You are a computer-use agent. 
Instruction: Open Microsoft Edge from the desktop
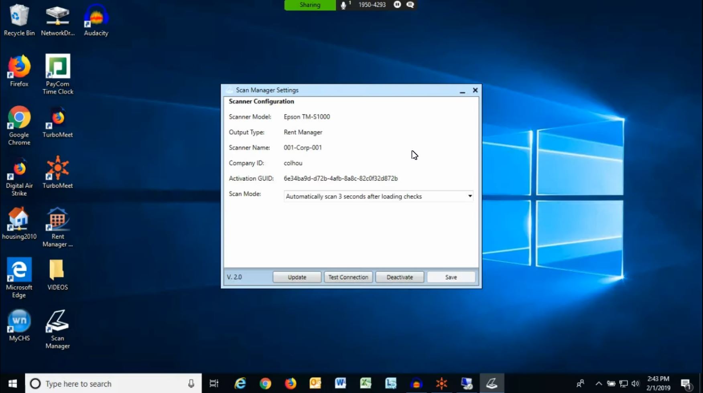click(19, 278)
